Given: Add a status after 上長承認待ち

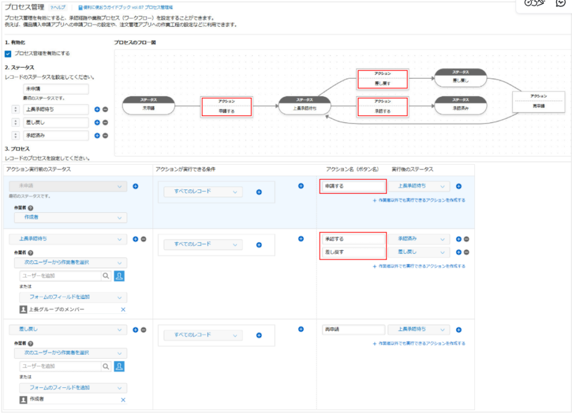Looking at the screenshot, I should tap(97, 110).
